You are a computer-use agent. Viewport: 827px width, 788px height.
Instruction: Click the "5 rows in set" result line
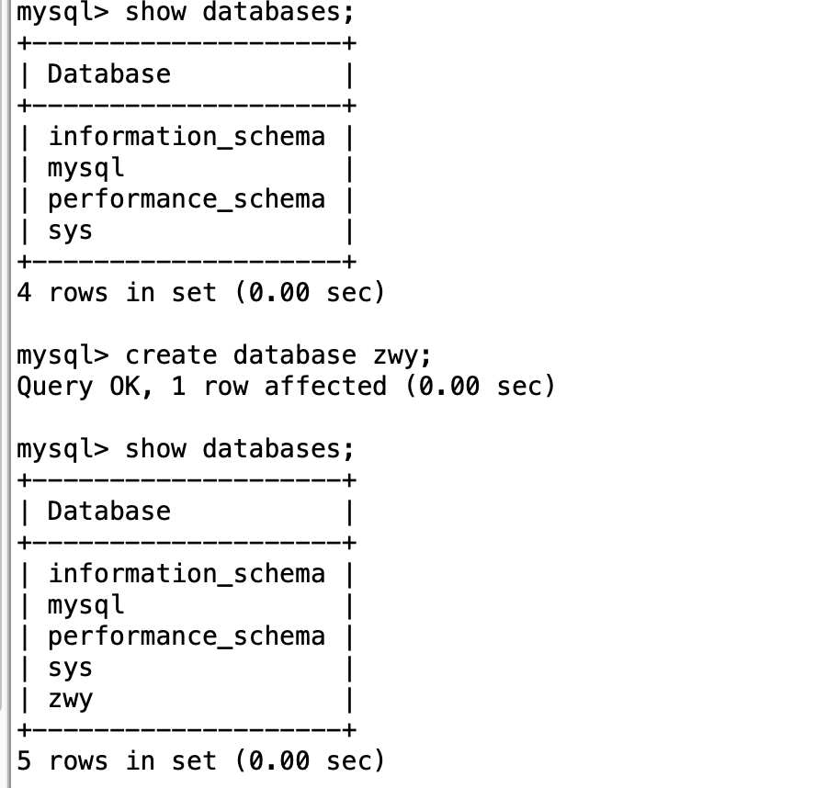tap(200, 761)
